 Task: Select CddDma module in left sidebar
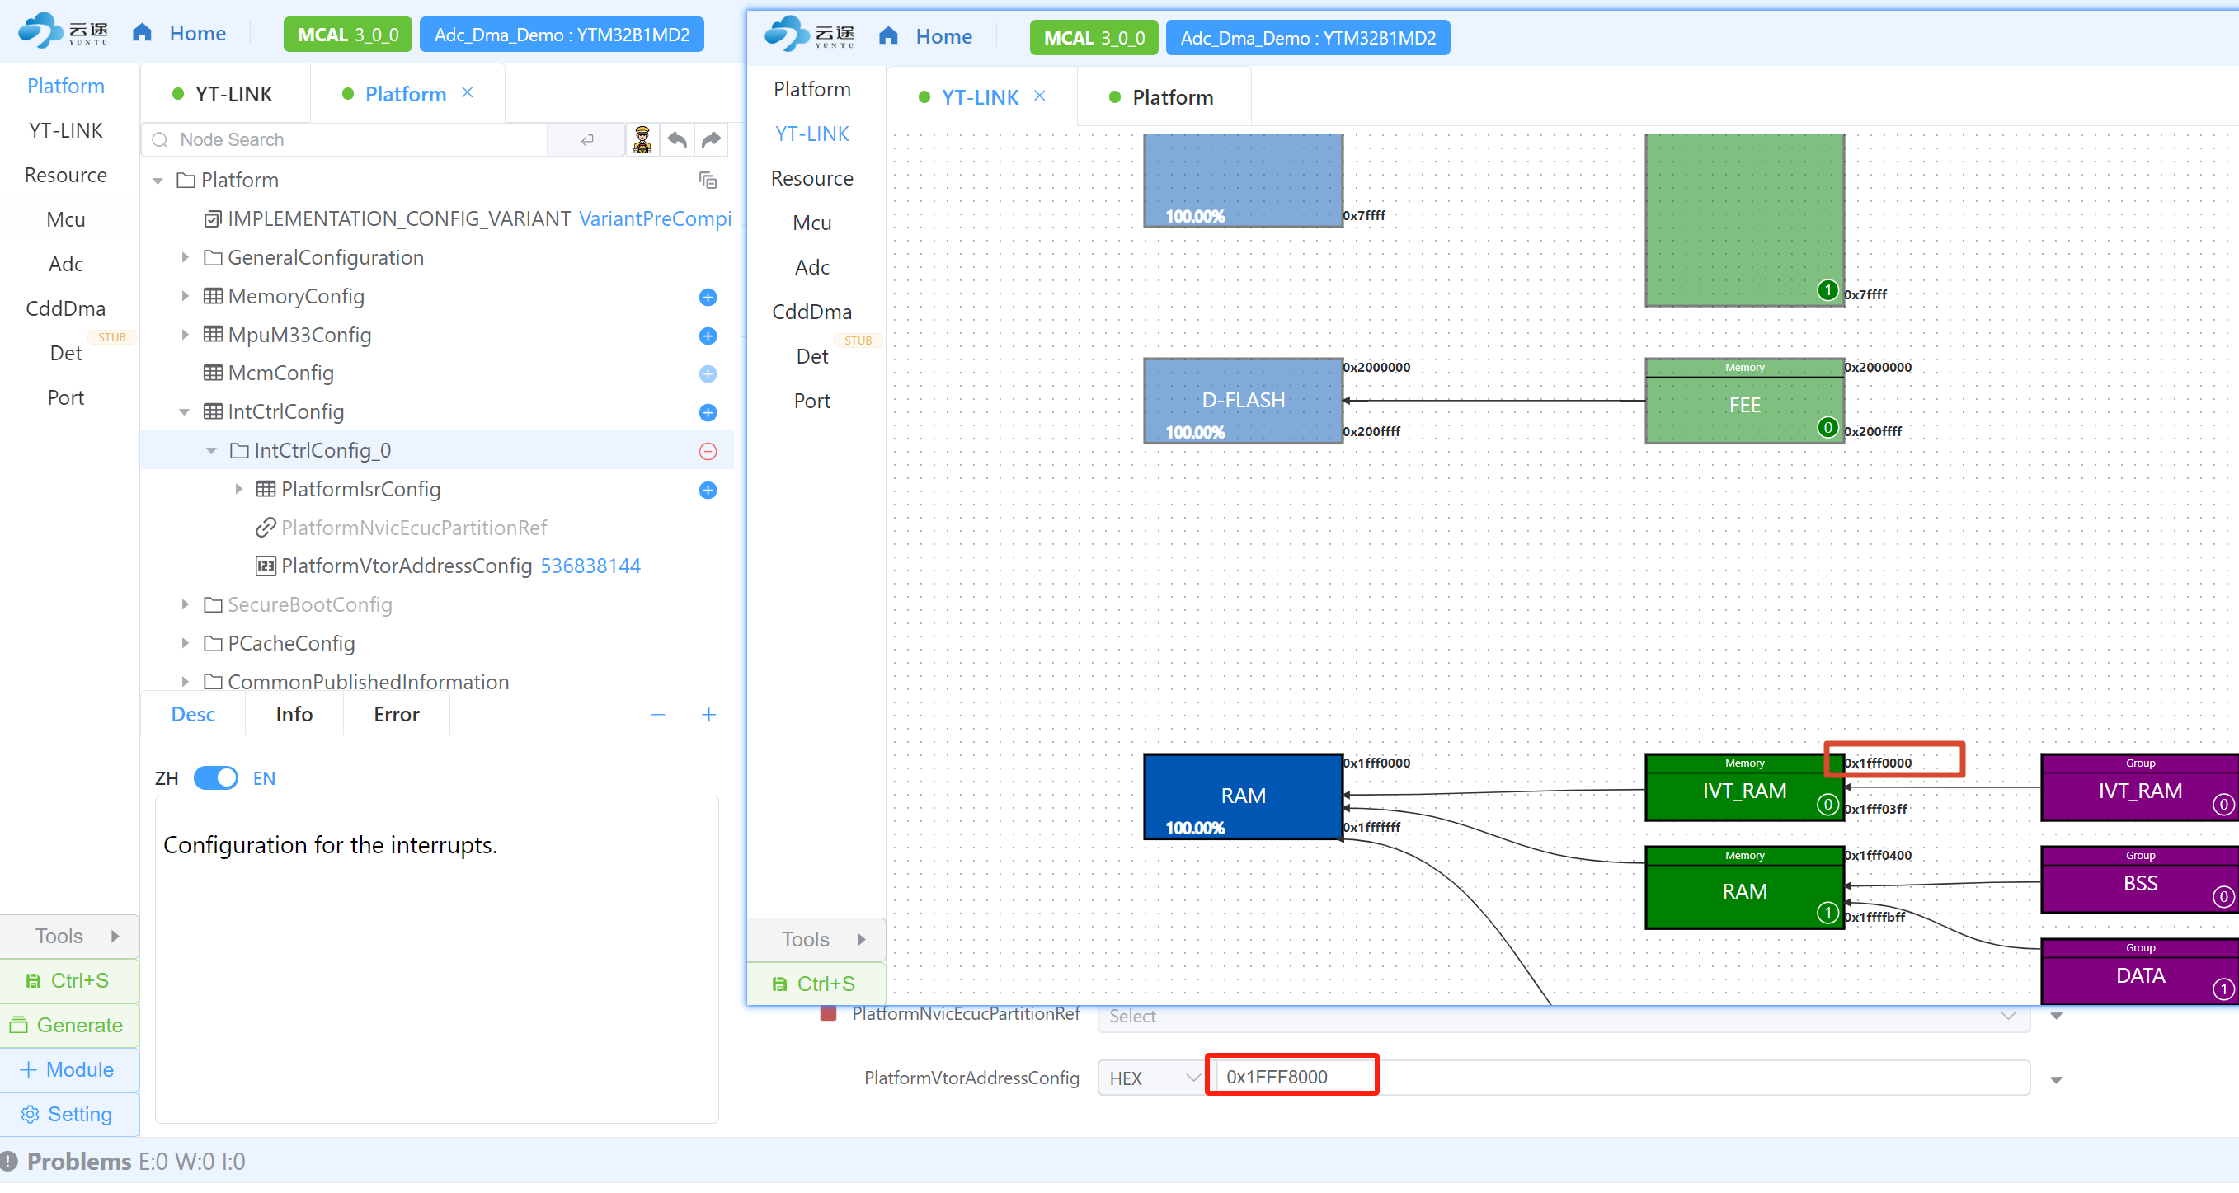pos(66,308)
